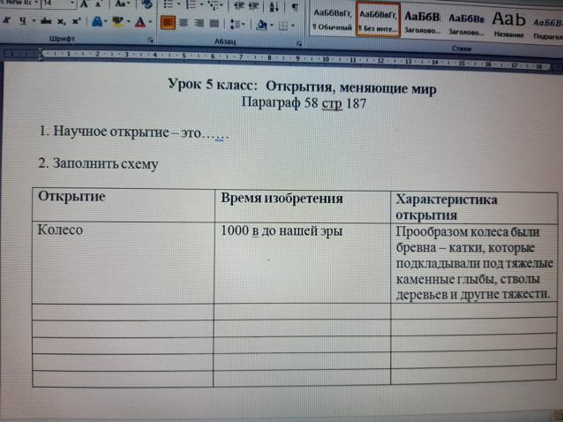563x422 pixels.
Task: Open the numbering dropdown arrow
Action: click(x=200, y=5)
